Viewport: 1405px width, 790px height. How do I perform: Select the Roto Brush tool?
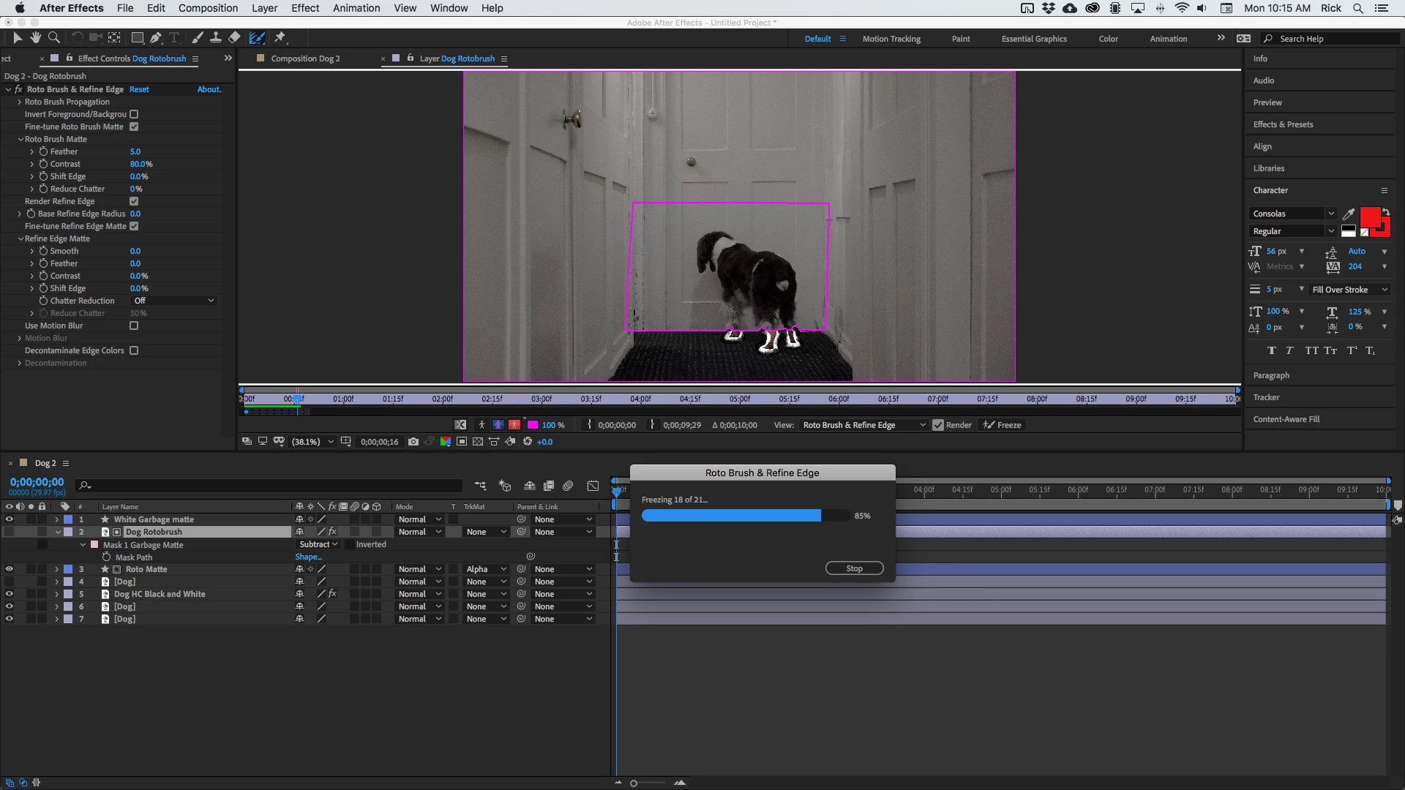coord(257,37)
